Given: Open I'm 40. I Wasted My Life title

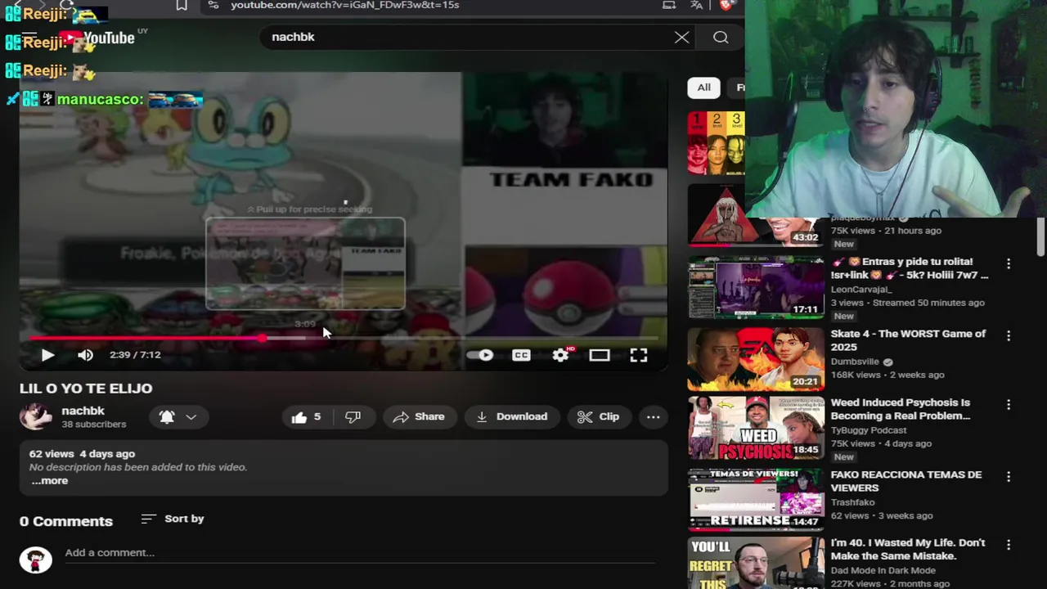Looking at the screenshot, I should tap(908, 550).
